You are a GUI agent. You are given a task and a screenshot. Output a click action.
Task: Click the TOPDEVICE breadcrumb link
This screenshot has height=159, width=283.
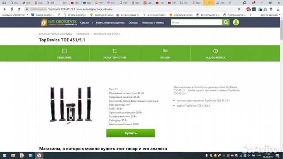point(83,34)
